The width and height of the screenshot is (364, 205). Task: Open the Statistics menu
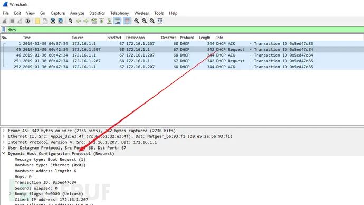(x=97, y=13)
